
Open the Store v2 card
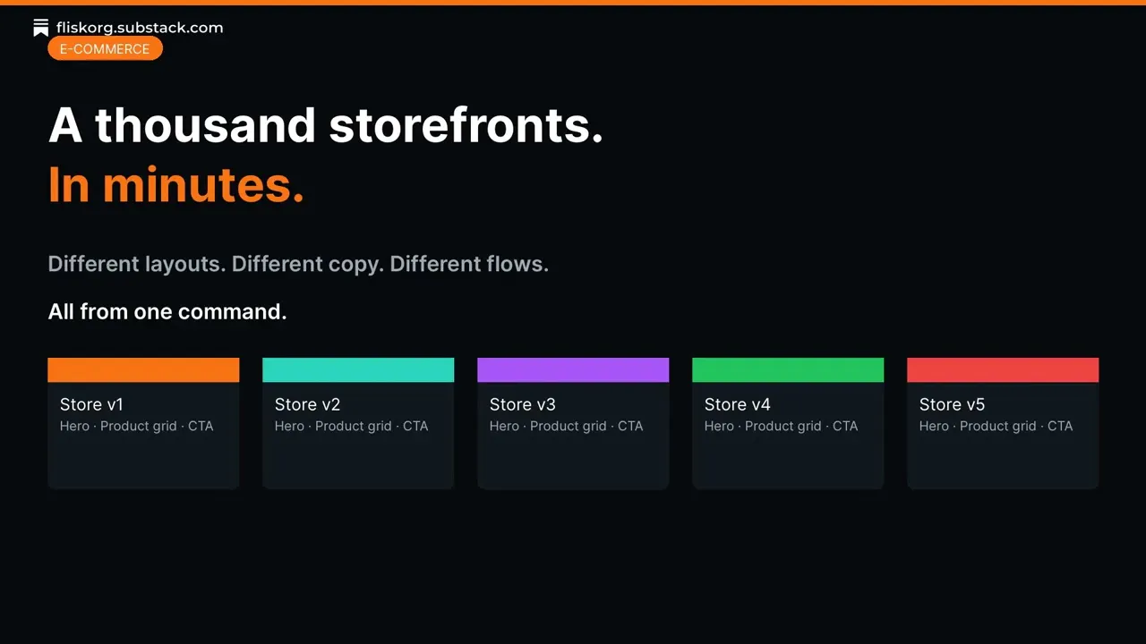coord(358,423)
